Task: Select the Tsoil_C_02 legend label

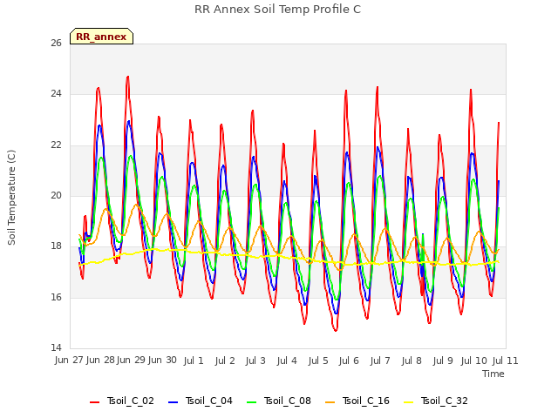Action: tap(130, 401)
